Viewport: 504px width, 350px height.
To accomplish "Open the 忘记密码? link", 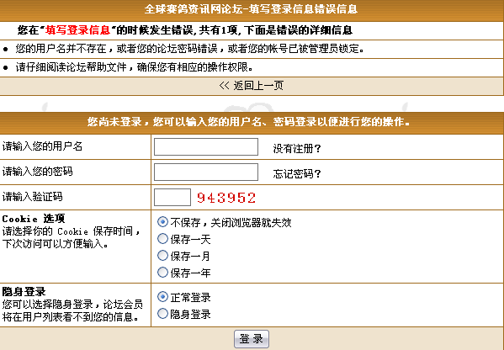I will [297, 174].
